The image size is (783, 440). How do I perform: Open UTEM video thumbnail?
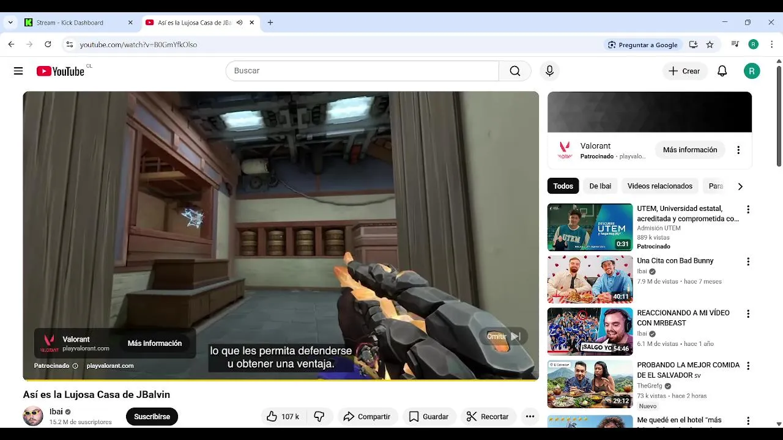[x=590, y=227]
